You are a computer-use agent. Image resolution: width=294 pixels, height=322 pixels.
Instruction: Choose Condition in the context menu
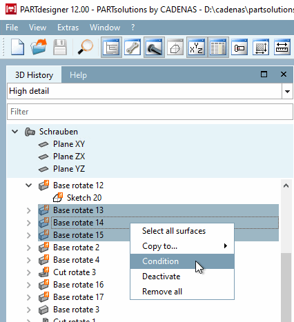(182, 261)
